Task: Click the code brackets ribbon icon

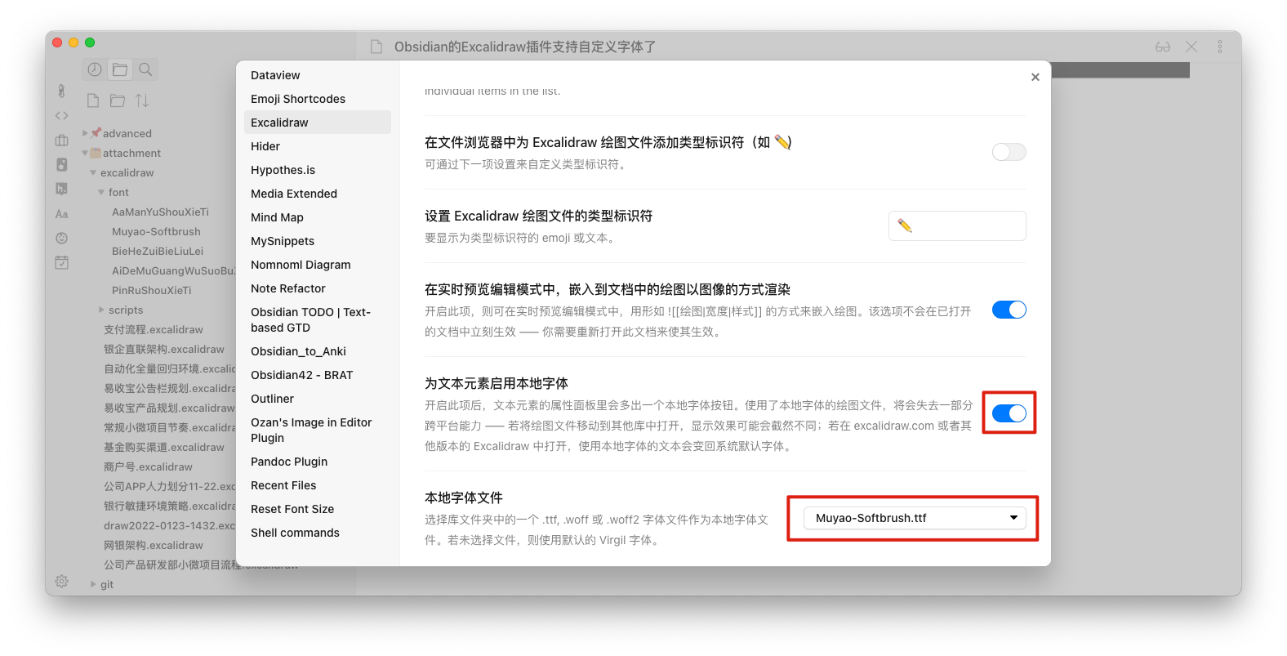Action: pos(61,116)
